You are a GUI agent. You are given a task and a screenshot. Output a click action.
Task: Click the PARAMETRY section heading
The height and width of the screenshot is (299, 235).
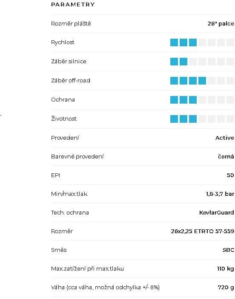pyautogui.click(x=73, y=4)
